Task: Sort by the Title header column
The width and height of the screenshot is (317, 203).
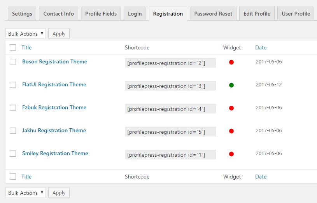Action: (26, 47)
